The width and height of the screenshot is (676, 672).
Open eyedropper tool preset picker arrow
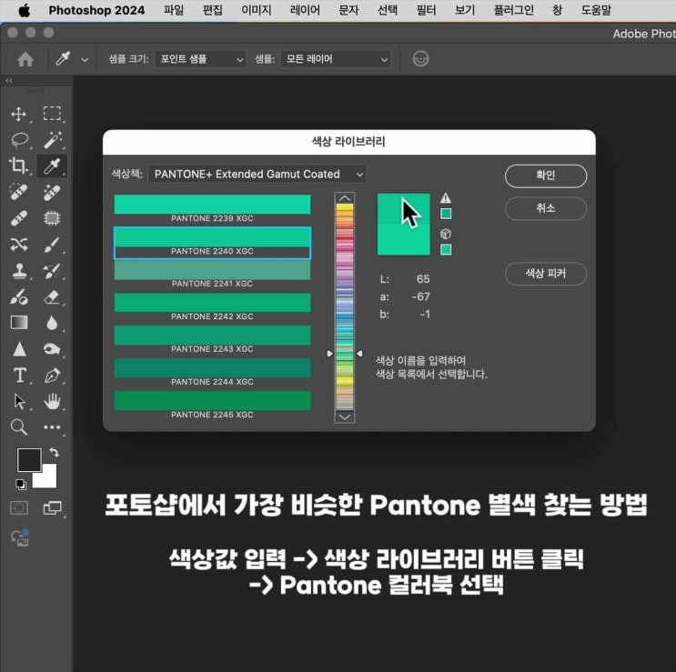tap(85, 60)
